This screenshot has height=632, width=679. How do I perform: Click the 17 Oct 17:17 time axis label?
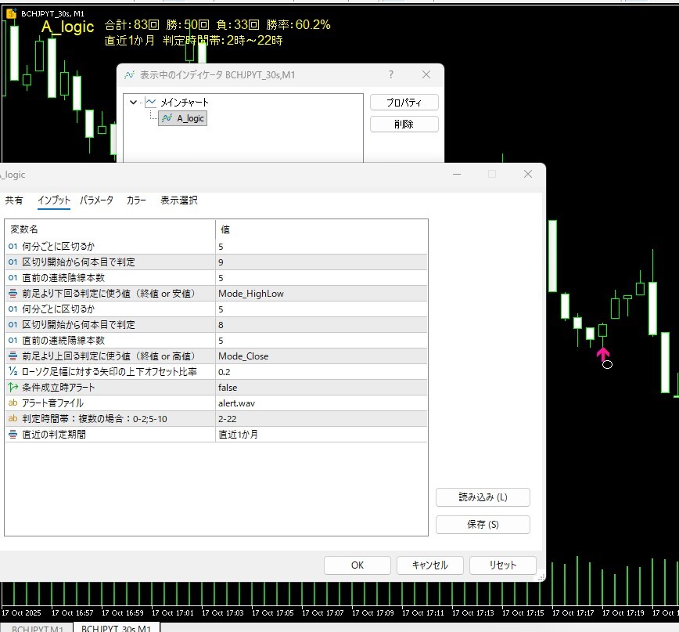[573, 613]
